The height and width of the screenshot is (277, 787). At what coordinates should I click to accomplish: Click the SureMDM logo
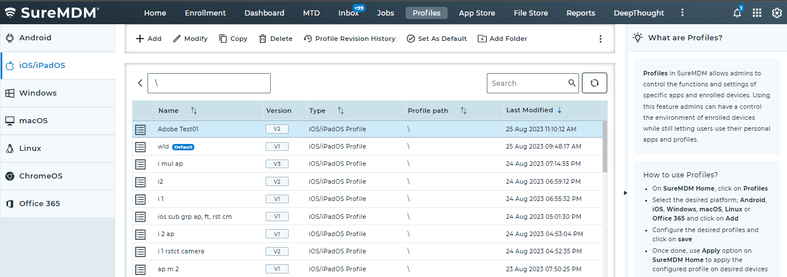pyautogui.click(x=52, y=12)
